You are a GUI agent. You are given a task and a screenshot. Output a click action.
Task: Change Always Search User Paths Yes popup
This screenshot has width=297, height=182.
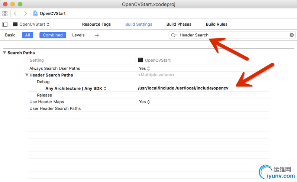pos(144,68)
